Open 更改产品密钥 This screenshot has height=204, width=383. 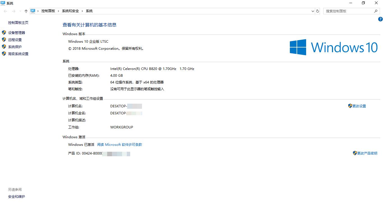point(367,153)
